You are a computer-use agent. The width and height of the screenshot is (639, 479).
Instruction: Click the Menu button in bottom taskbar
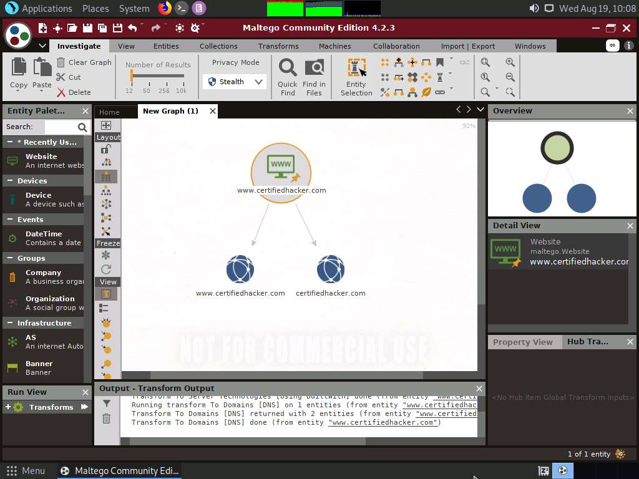pos(25,471)
